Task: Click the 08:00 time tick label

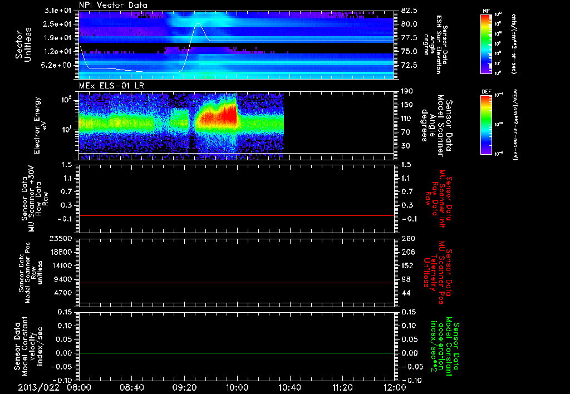Action: tap(79, 387)
